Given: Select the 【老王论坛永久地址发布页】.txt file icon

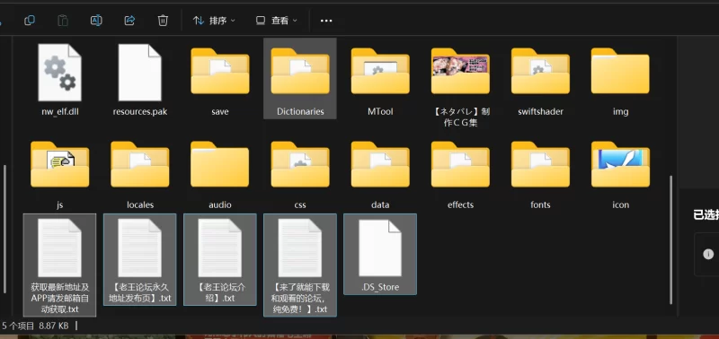Looking at the screenshot, I should (140, 248).
